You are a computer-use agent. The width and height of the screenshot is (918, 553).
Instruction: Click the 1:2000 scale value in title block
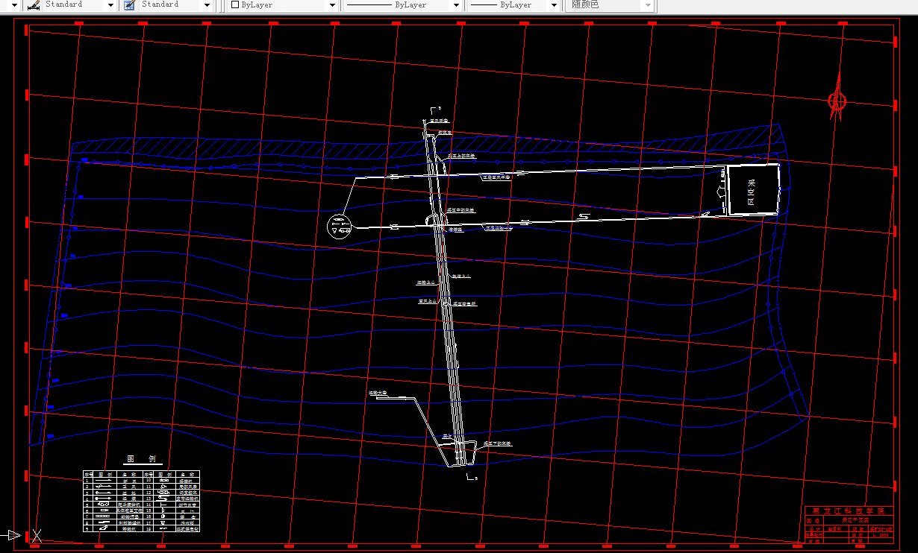881,535
